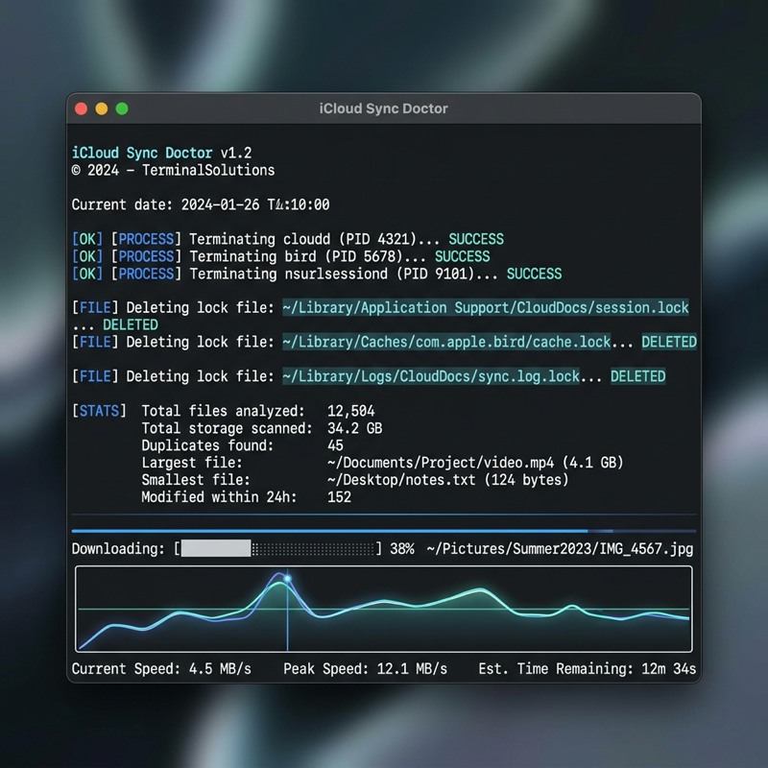Click the download speed graph area

point(383,609)
